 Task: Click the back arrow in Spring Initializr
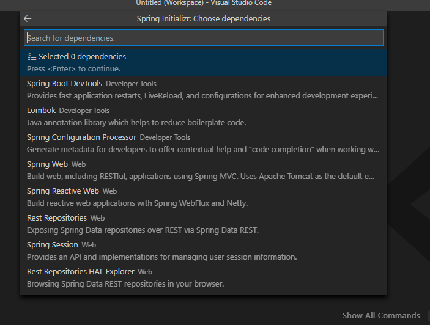(x=28, y=18)
